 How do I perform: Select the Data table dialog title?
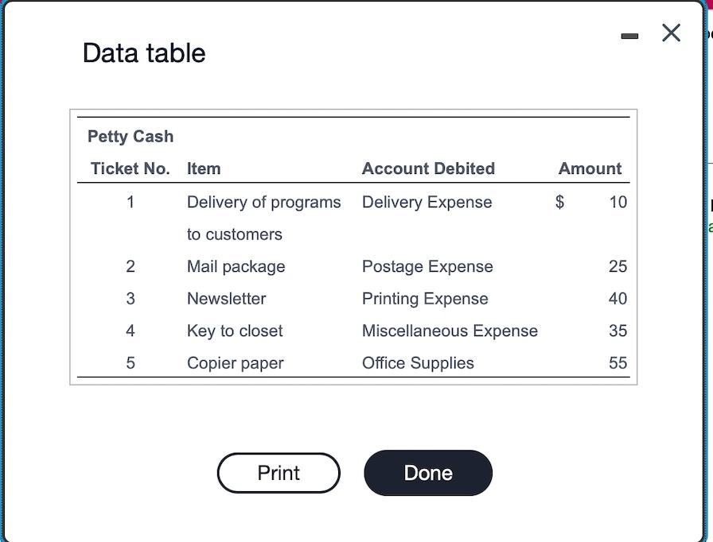pyautogui.click(x=144, y=52)
